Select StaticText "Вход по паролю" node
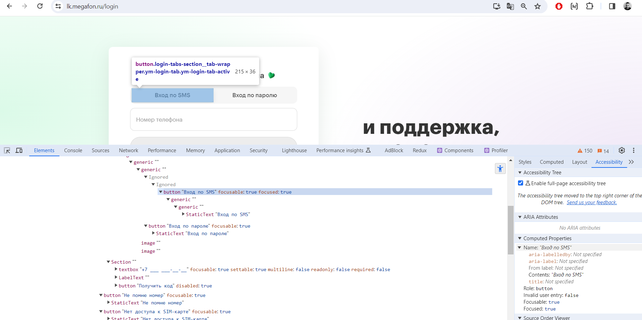 pyautogui.click(x=192, y=233)
